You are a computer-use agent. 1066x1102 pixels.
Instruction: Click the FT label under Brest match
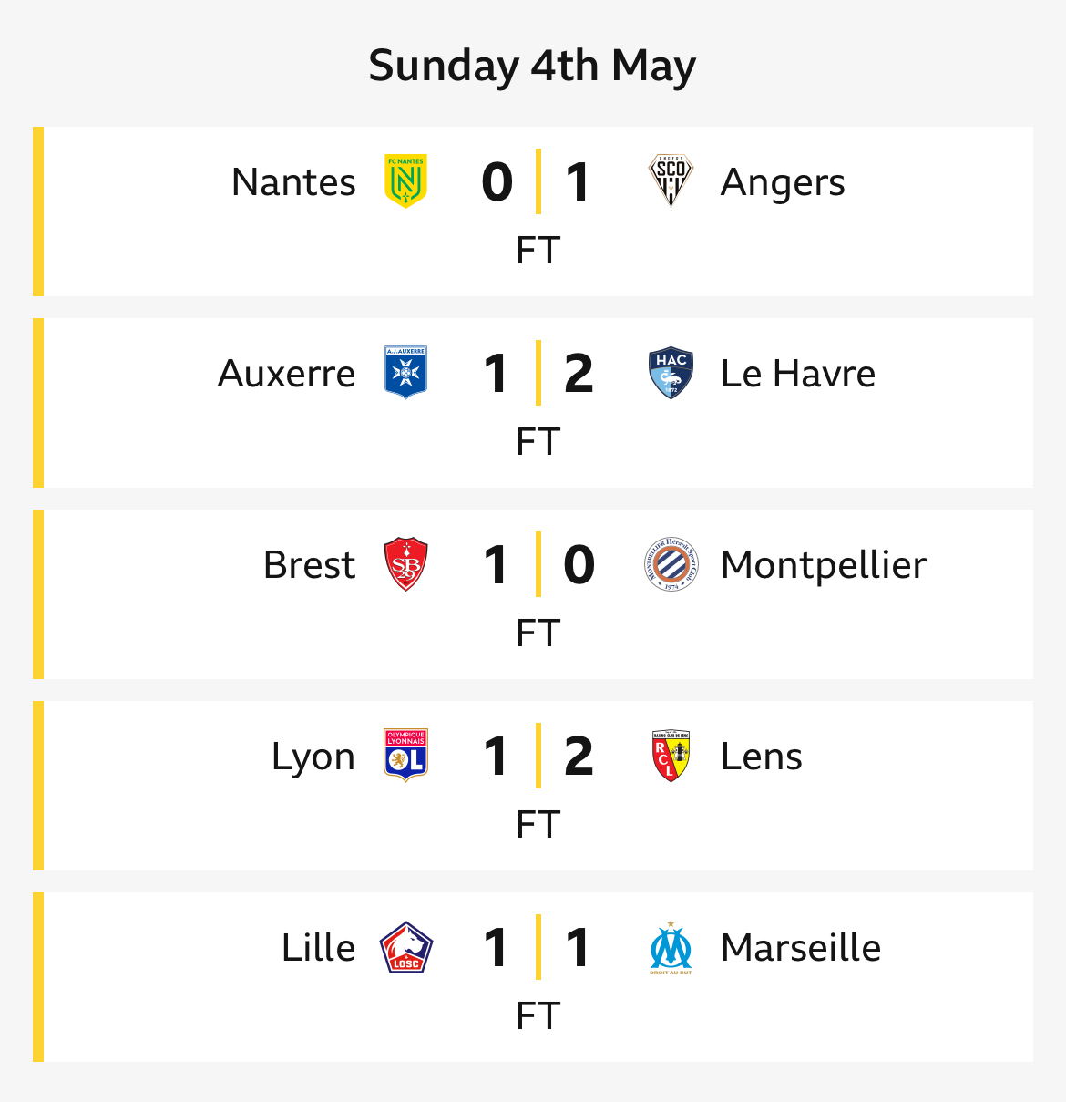538,633
